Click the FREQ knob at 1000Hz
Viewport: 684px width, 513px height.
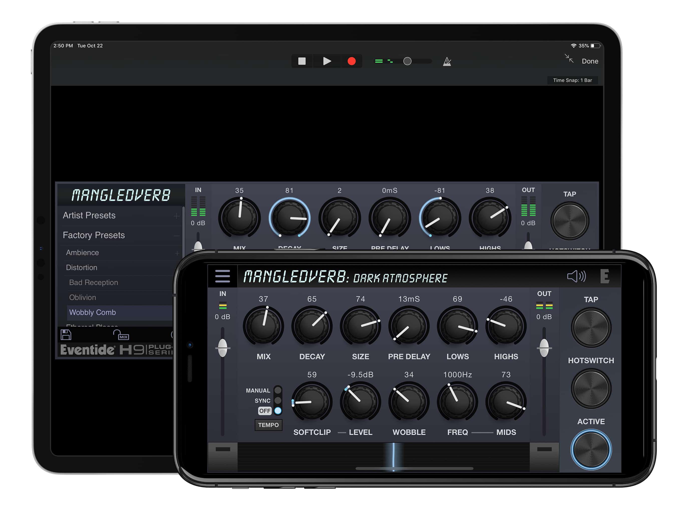[458, 402]
